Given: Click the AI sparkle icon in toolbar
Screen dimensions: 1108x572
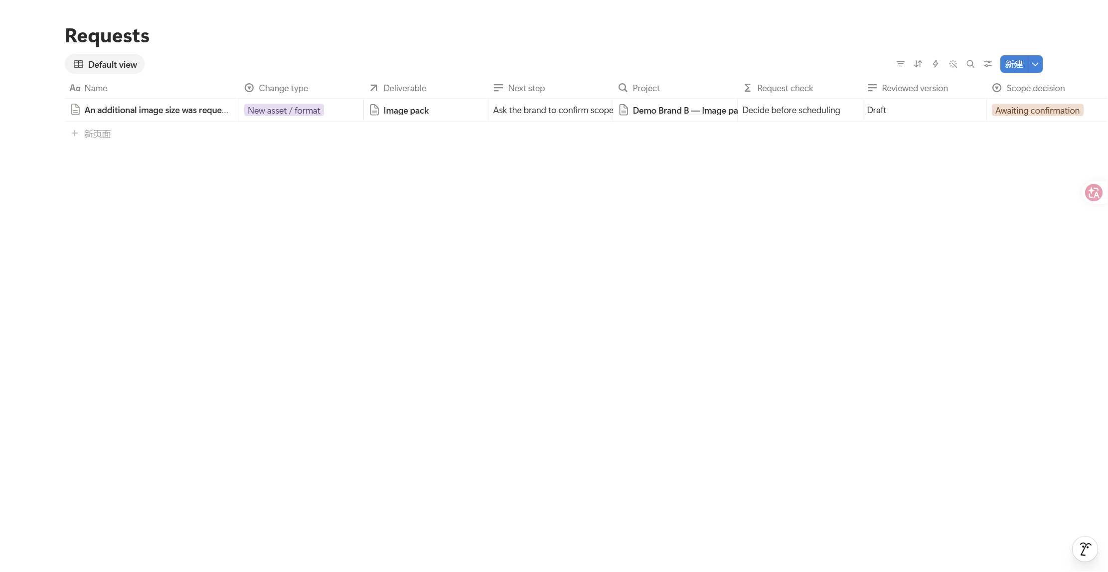Looking at the screenshot, I should point(952,64).
